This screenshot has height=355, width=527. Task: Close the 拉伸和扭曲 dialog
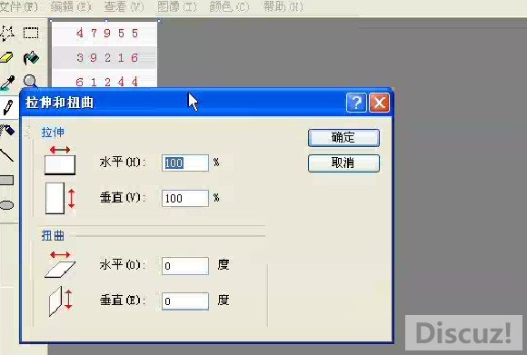tap(380, 103)
